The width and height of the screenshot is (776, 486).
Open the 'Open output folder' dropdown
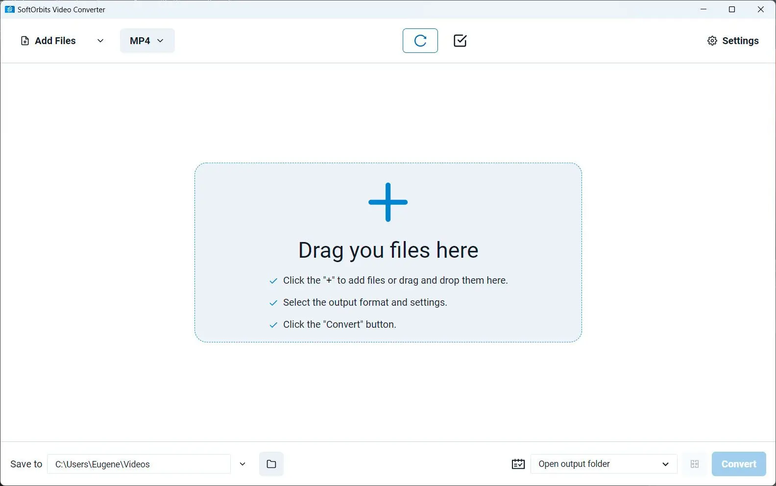click(604, 464)
